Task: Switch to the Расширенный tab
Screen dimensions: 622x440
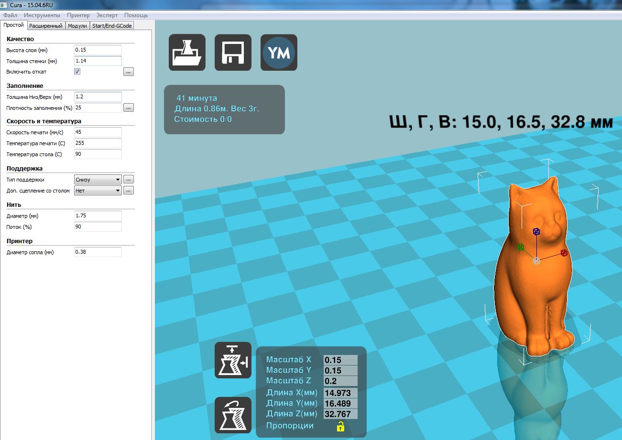Action: pos(46,26)
